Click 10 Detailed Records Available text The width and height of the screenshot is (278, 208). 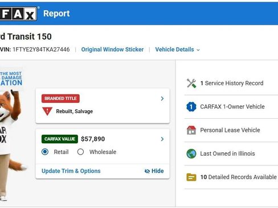pyautogui.click(x=239, y=177)
